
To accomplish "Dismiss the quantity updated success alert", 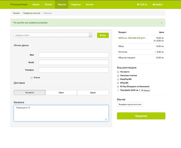I will 162,23.
